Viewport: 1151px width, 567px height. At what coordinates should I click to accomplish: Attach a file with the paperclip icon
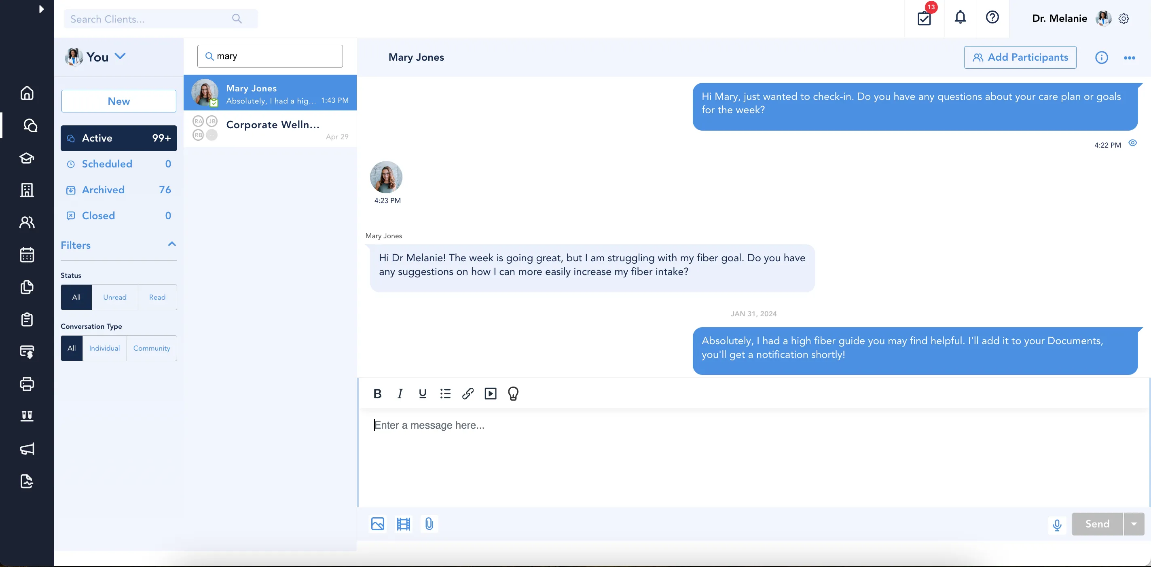click(x=429, y=524)
